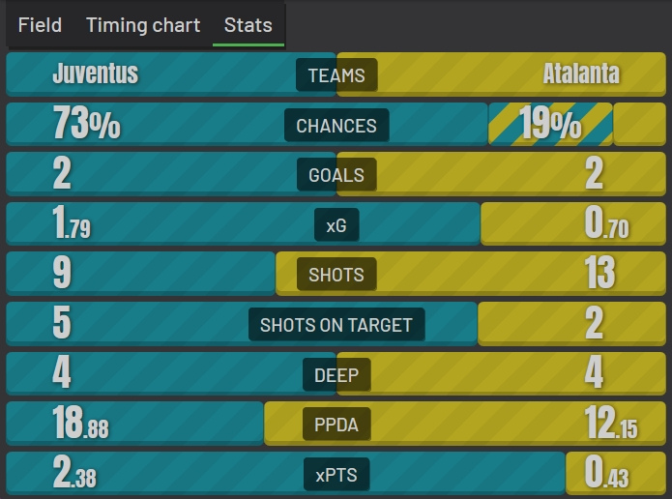
Task: Click the Atalanta team name
Action: pyautogui.click(x=581, y=73)
